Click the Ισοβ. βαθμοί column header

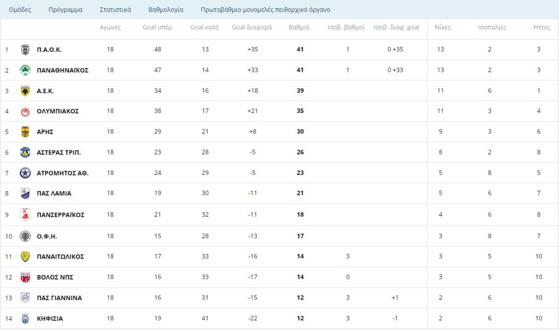point(347,27)
